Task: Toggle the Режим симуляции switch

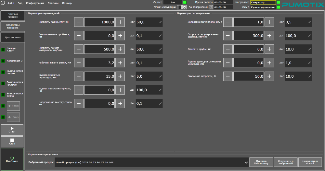Action: [x=179, y=7]
